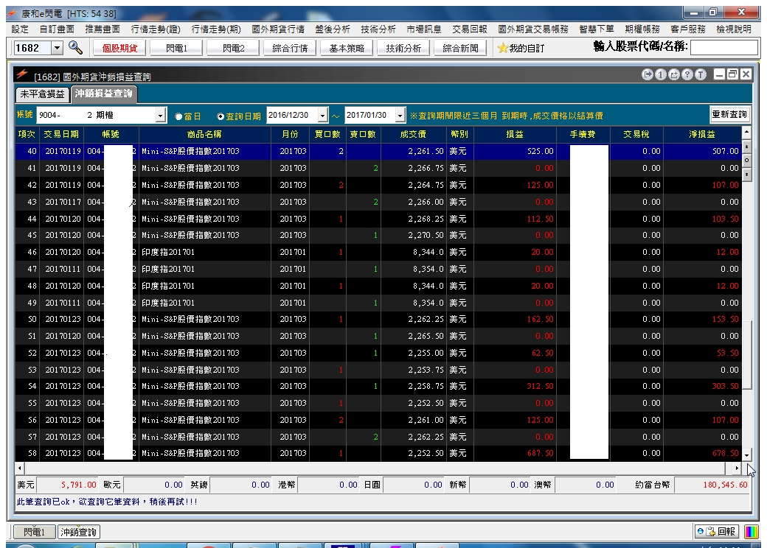The image size is (767, 548).
Task: Click the arrow export icon in panel title bar
Action: 648,74
